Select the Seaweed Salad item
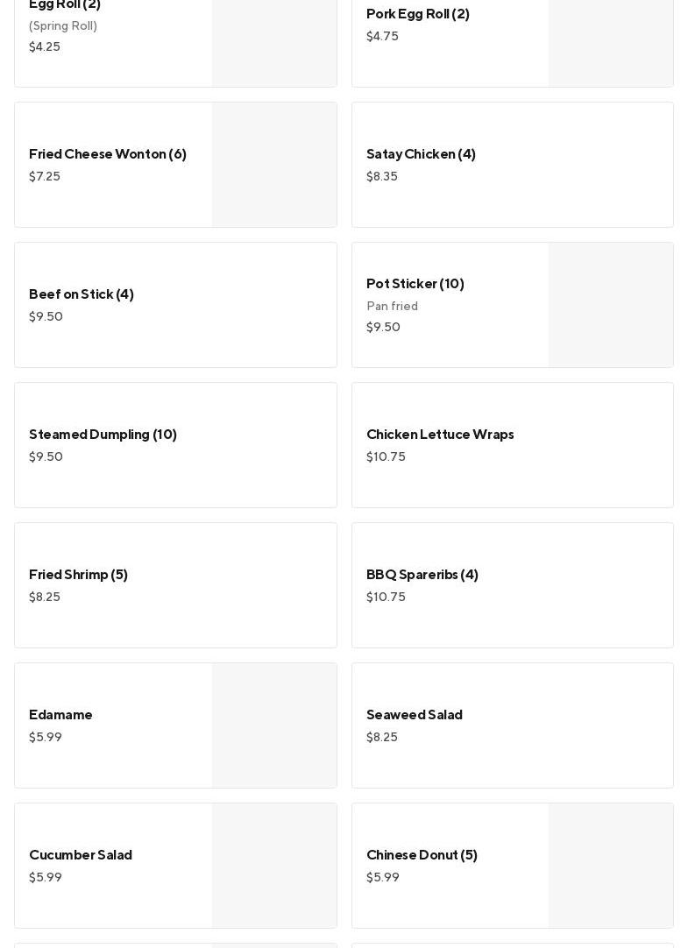Screen dimensions: 688x948 [415, 715]
